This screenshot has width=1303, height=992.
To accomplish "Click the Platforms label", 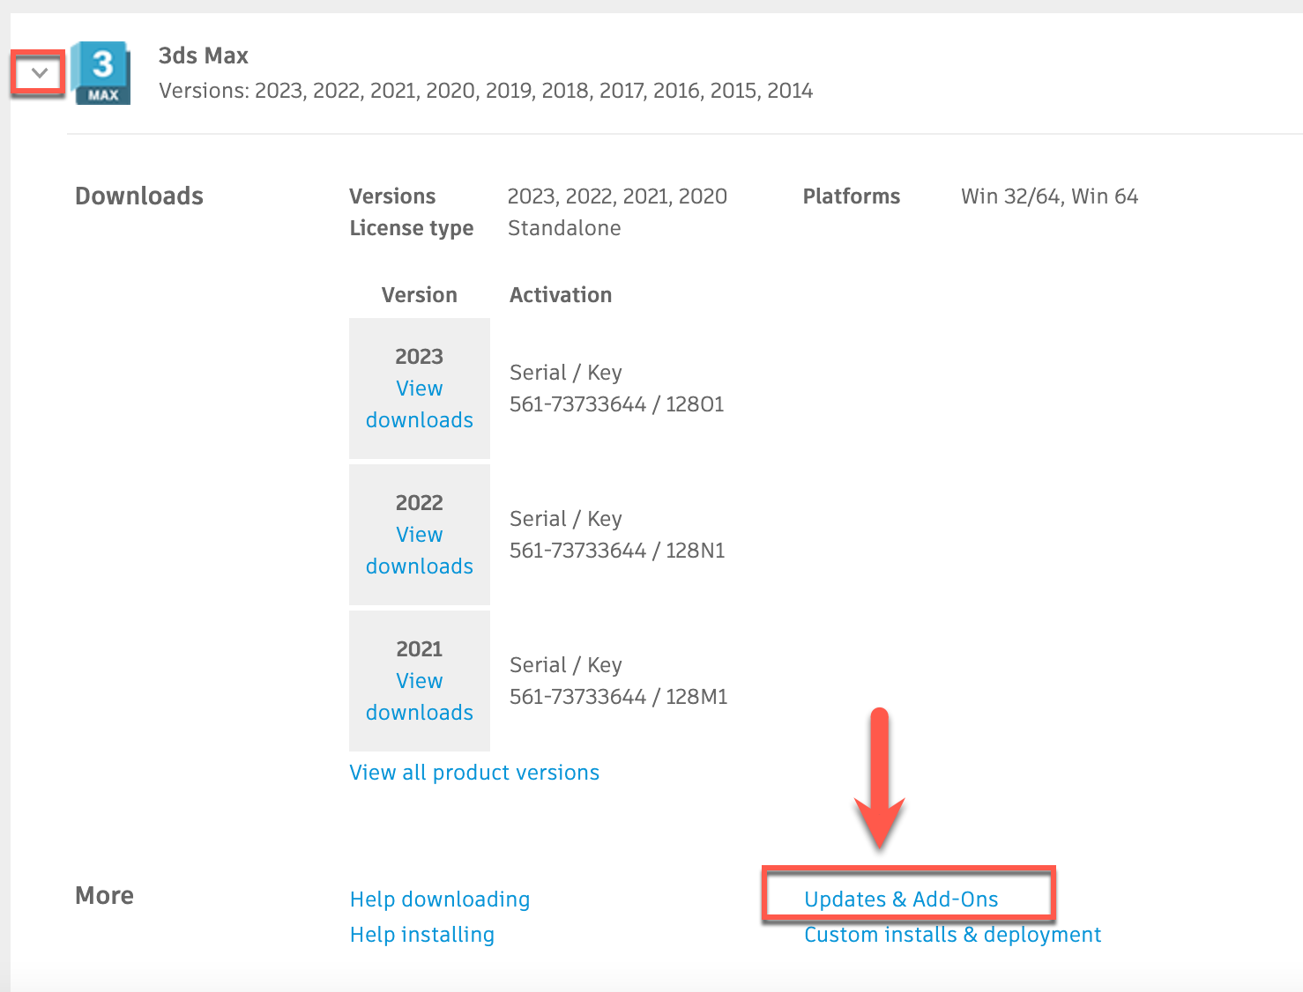I will point(852,196).
